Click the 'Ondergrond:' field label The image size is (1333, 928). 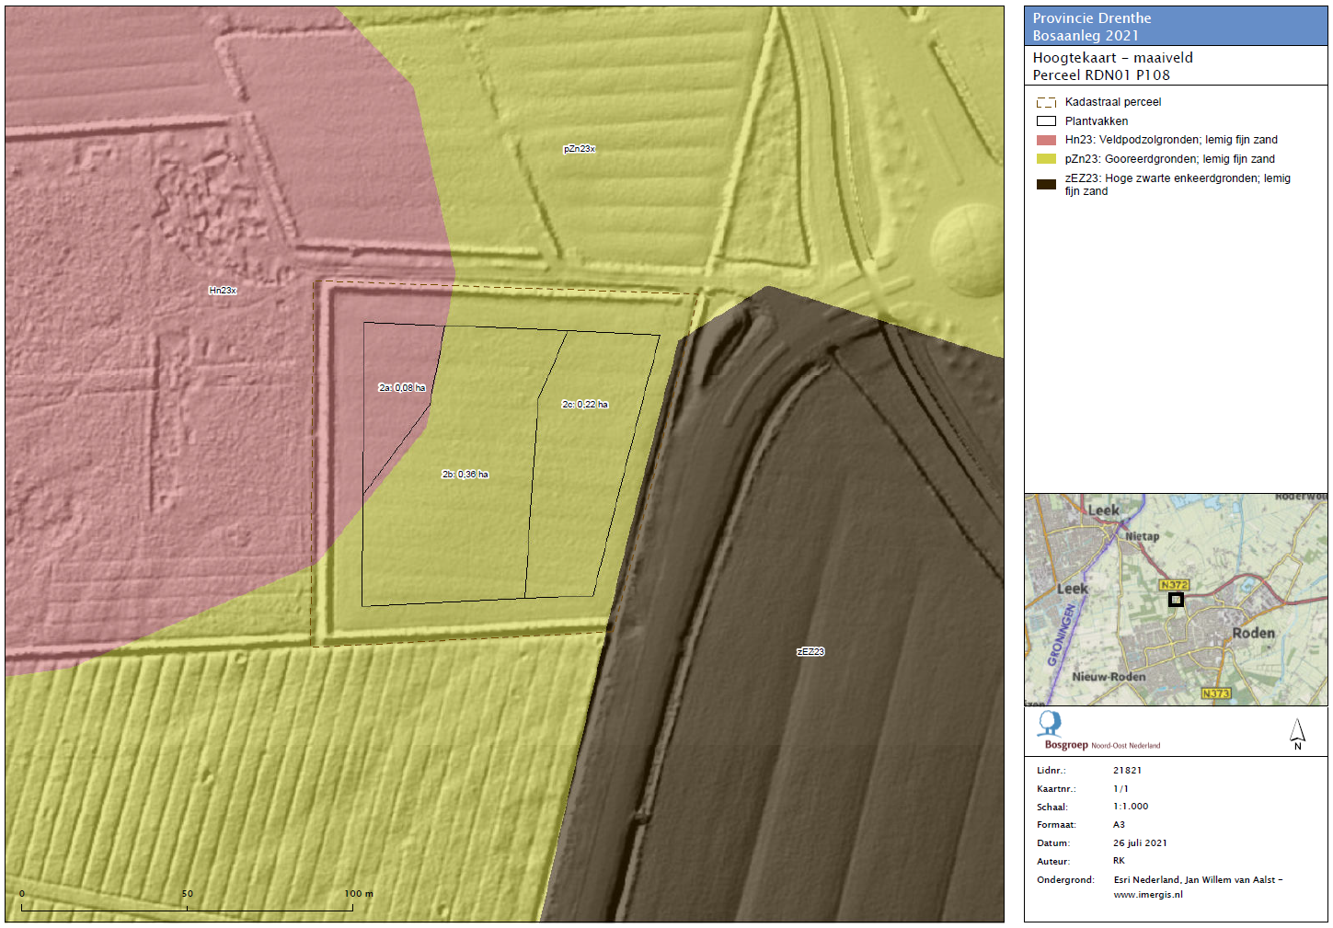[1065, 880]
